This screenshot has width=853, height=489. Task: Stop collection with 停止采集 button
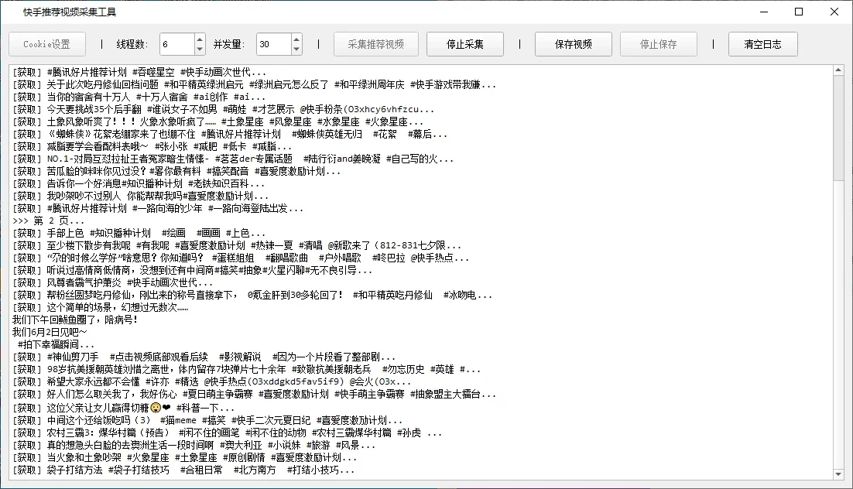click(465, 44)
